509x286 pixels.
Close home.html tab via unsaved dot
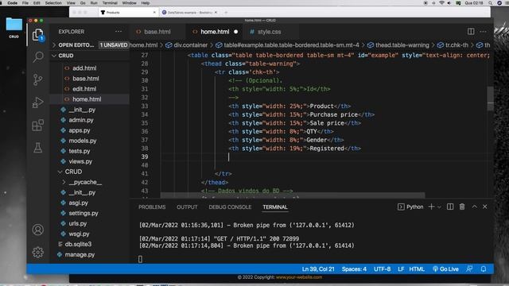(x=235, y=32)
